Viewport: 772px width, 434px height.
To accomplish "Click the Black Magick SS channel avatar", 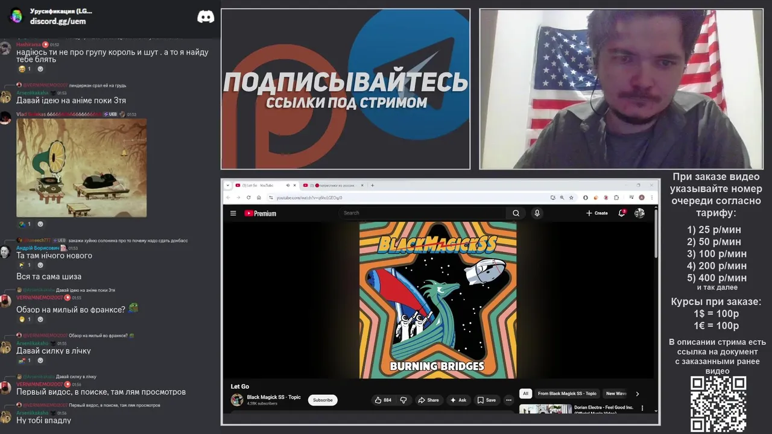I will [237, 400].
